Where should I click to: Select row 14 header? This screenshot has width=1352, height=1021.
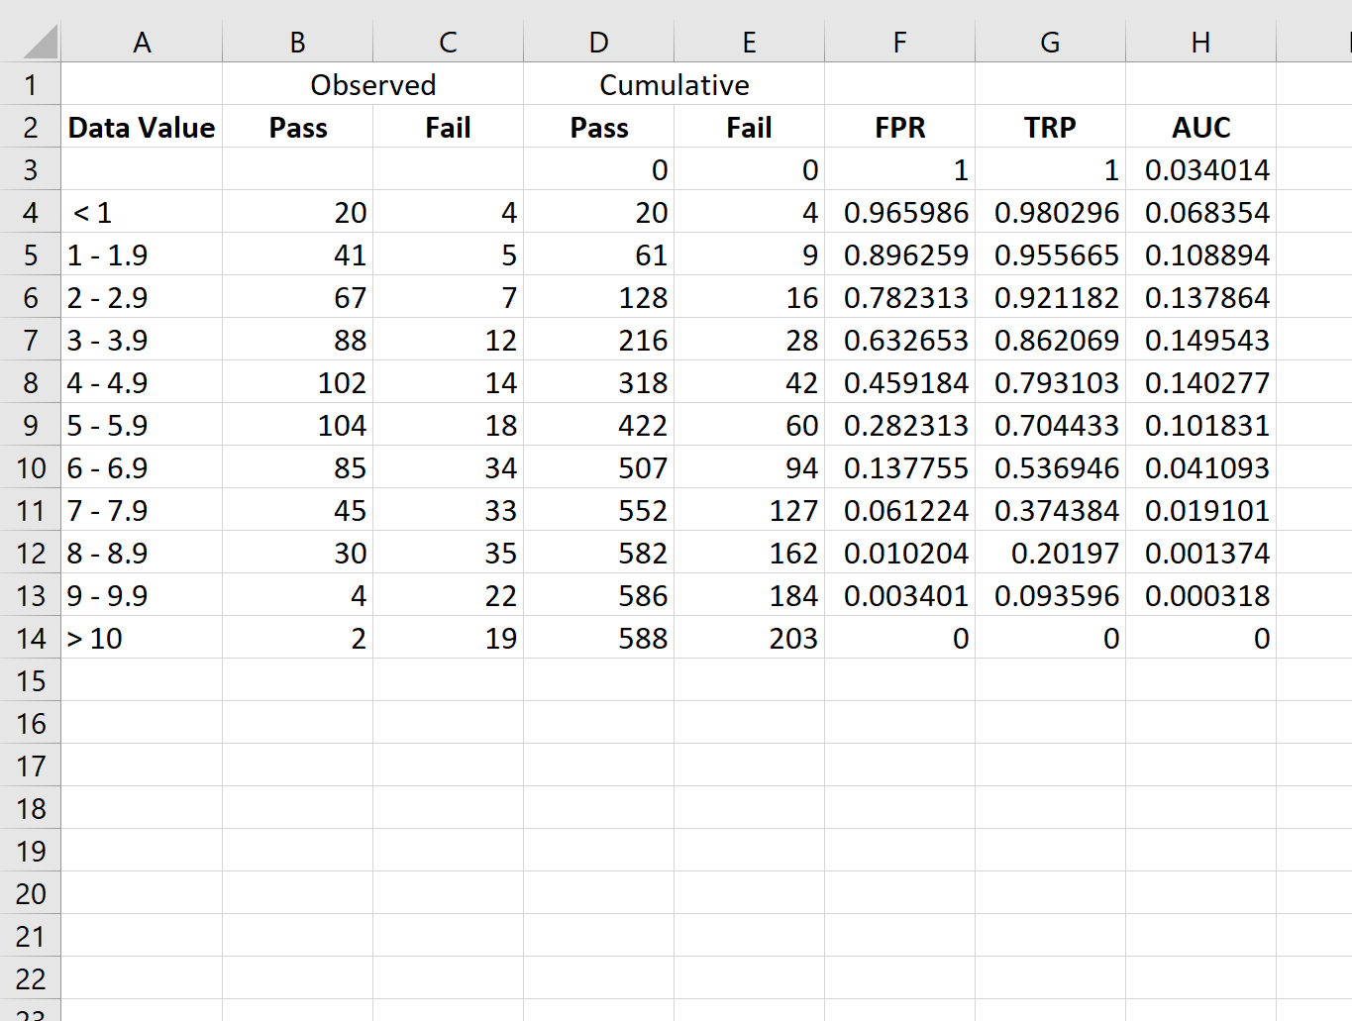tap(31, 638)
